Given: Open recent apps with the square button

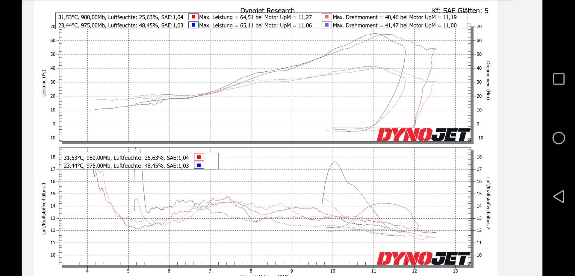Looking at the screenshot, I should 559,79.
